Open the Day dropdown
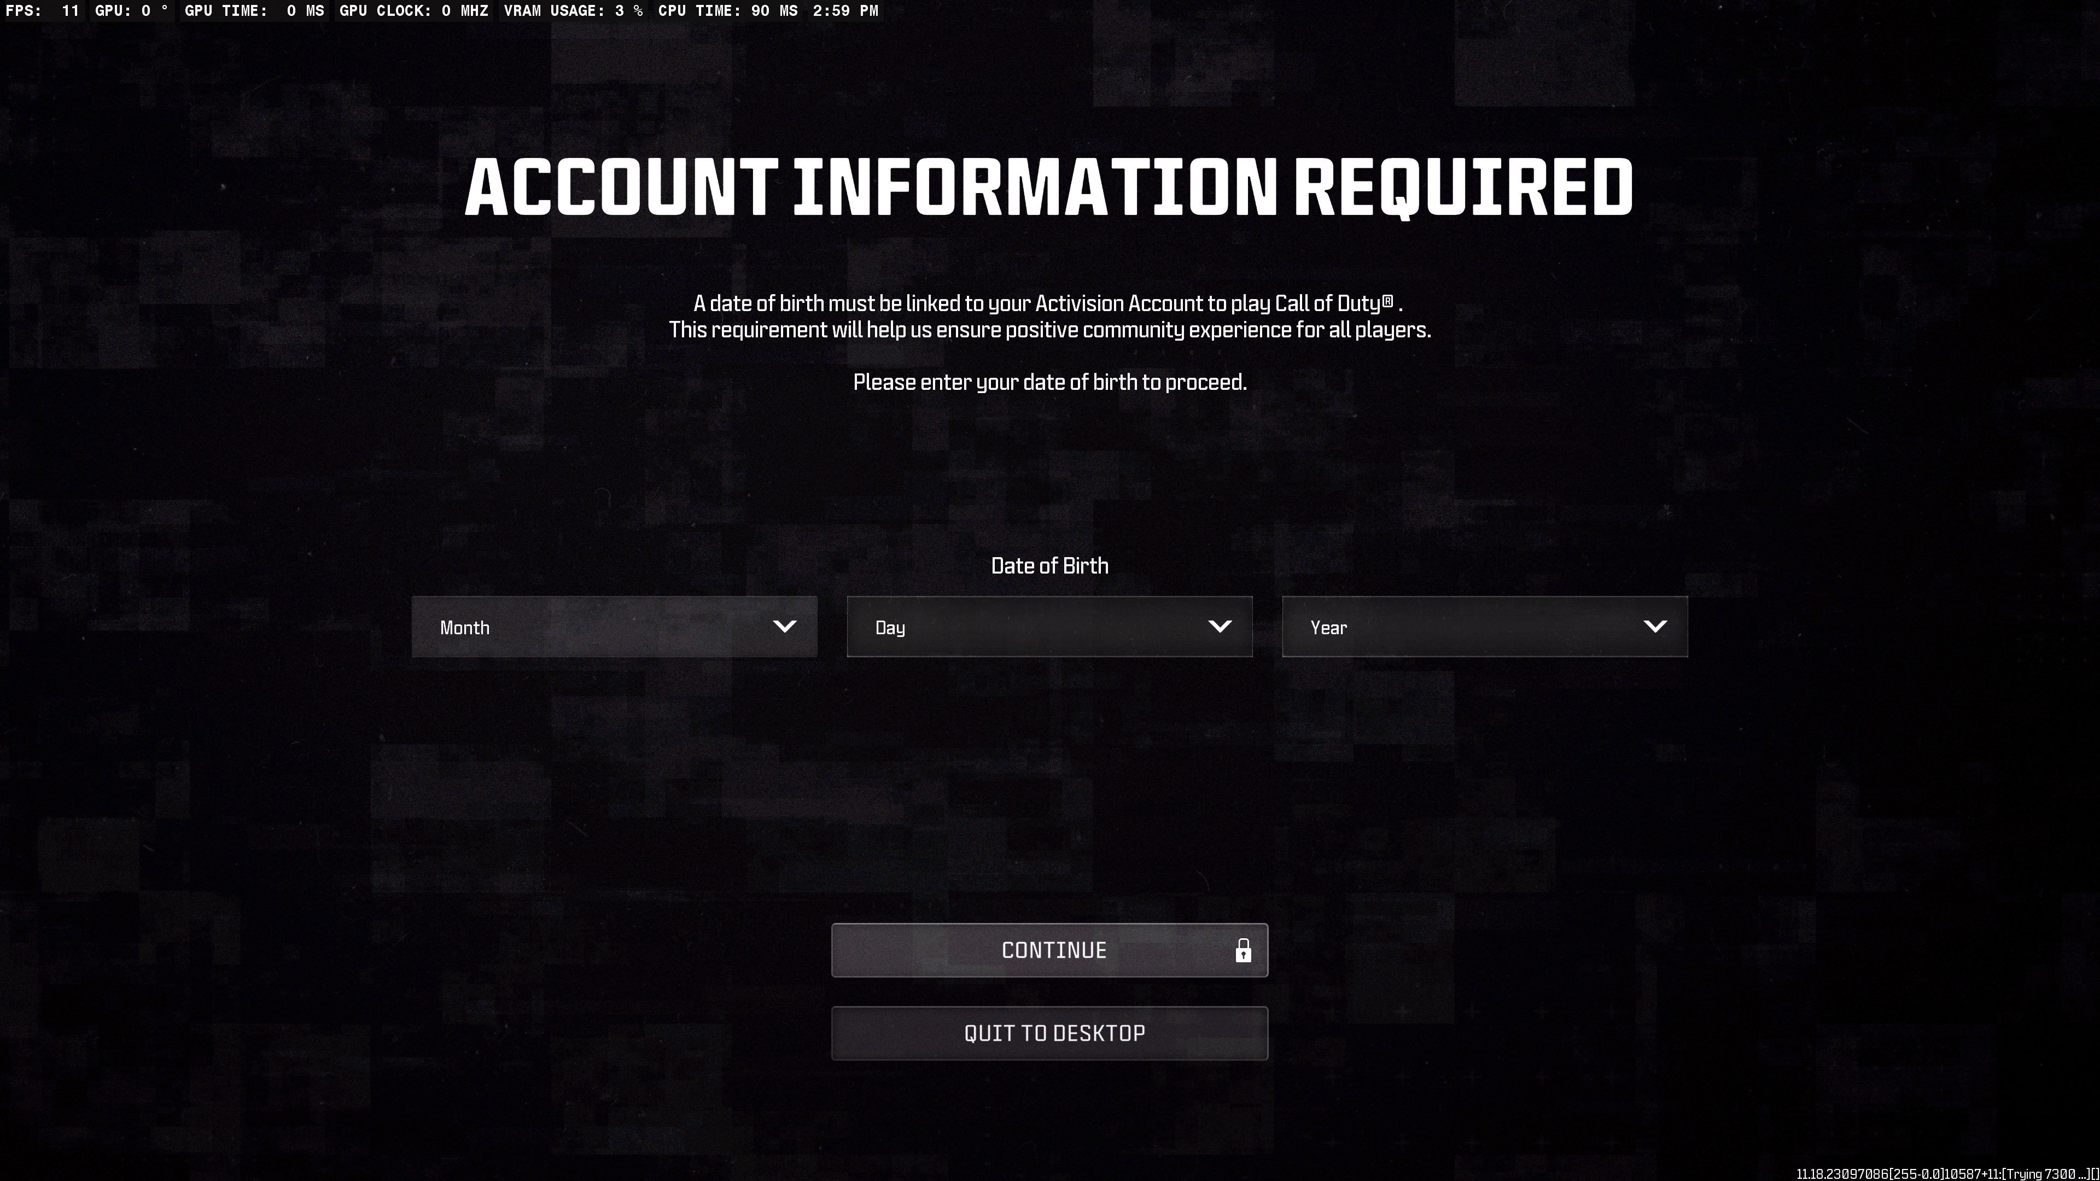Image resolution: width=2100 pixels, height=1181 pixels. point(1049,627)
